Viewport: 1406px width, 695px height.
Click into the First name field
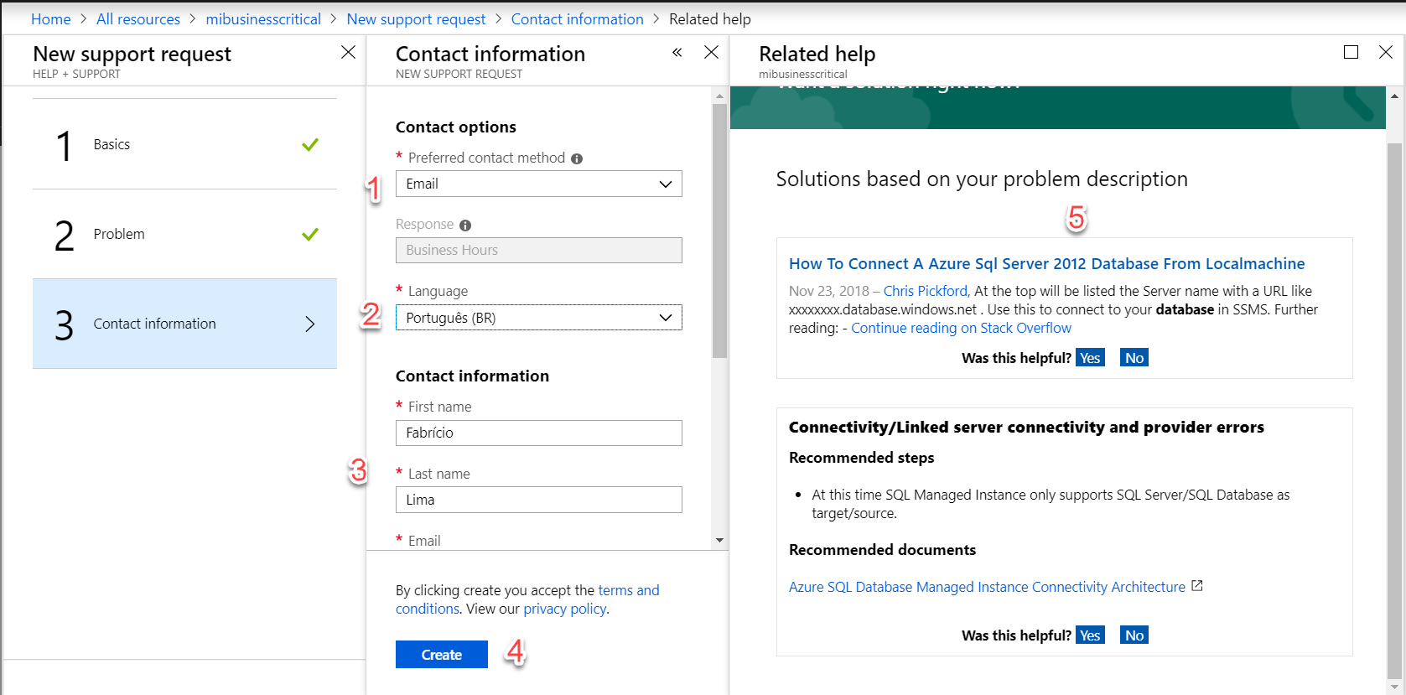point(538,433)
